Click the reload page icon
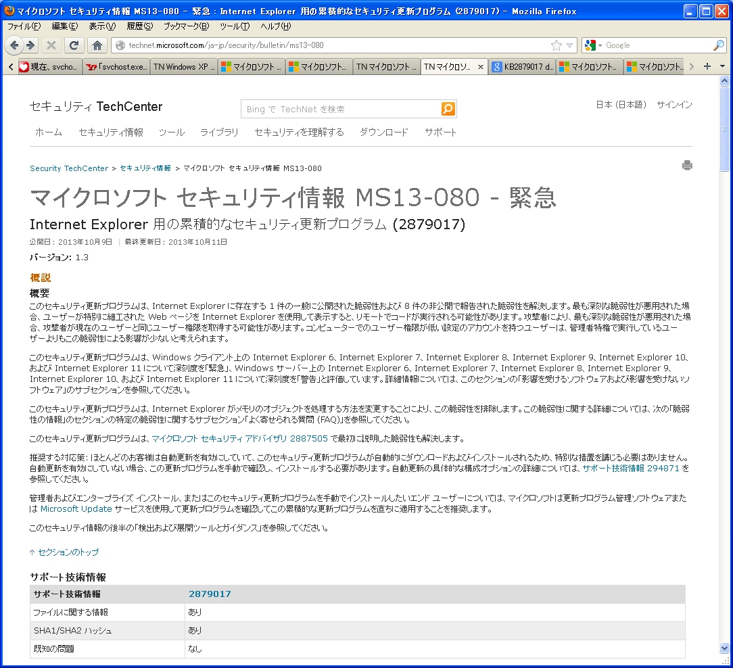 [73, 45]
